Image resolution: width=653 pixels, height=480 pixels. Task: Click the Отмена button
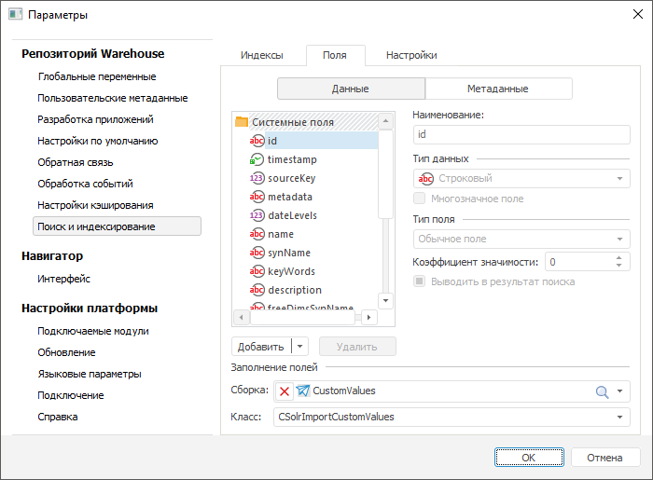point(604,458)
